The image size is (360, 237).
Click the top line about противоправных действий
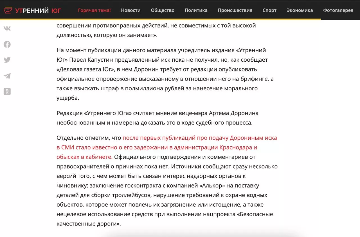pos(156,26)
